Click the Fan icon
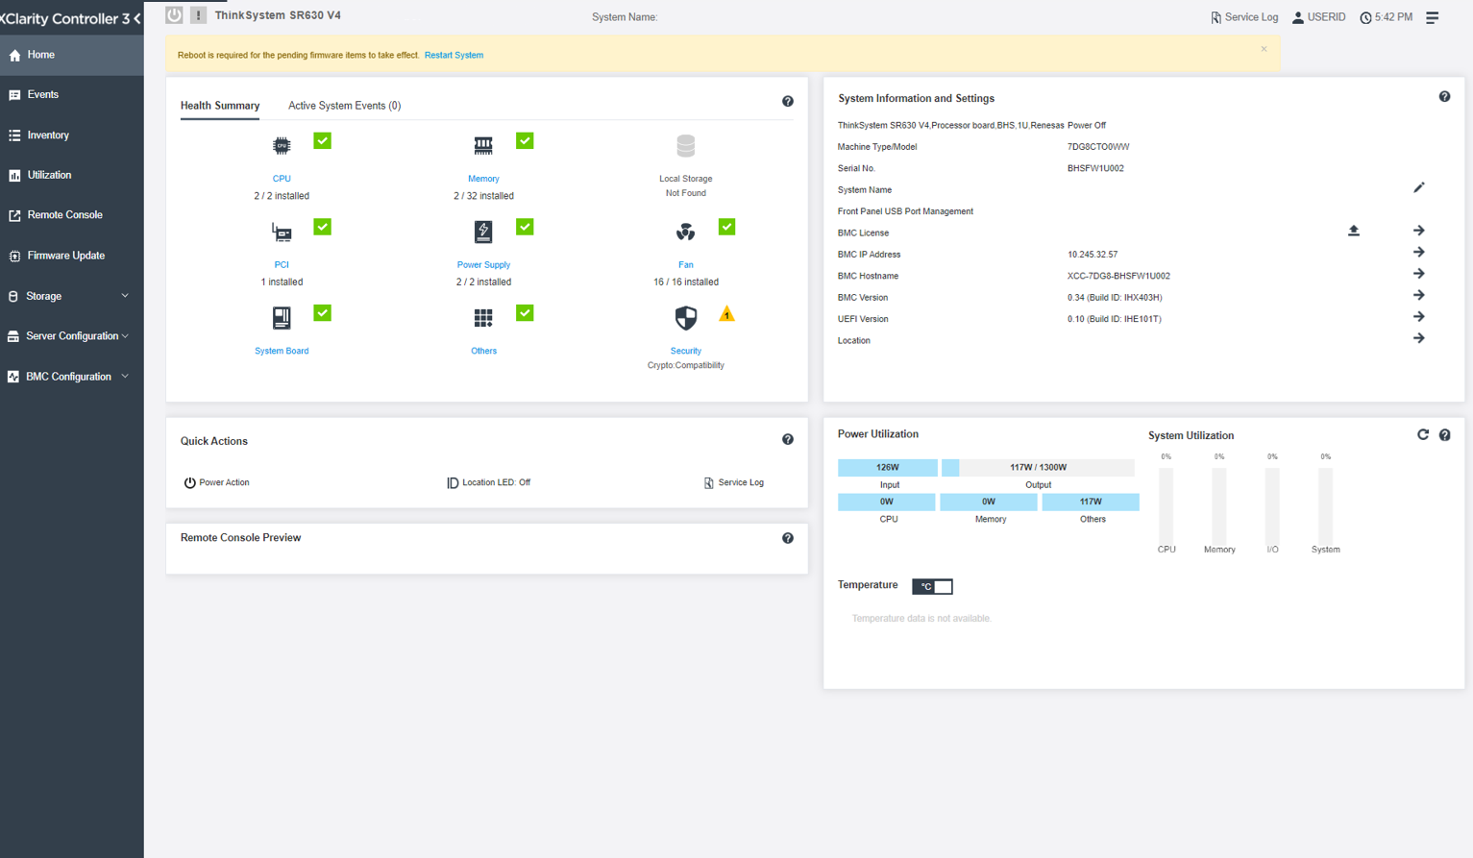The image size is (1473, 858). [685, 232]
